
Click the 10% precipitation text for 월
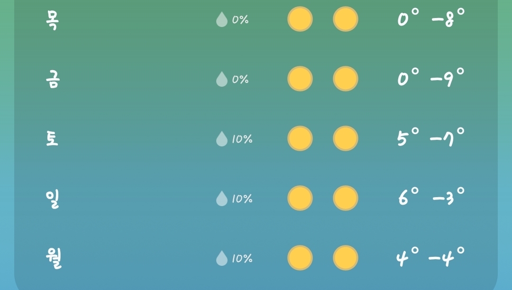(242, 258)
